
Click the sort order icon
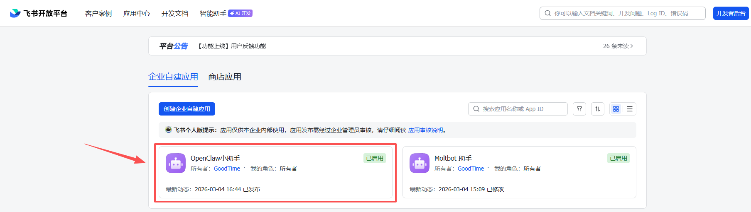597,109
